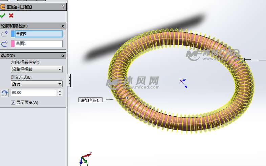Viewport: 266px width, 166px height.
Task: Decrease rotation angle with down arrow
Action: pos(60,95)
